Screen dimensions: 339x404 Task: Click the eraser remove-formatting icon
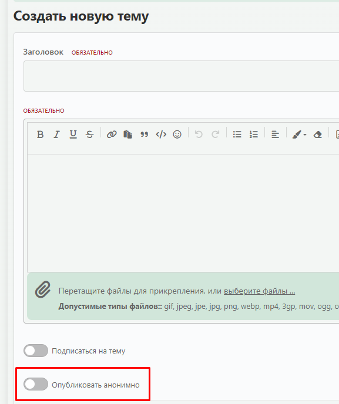coord(318,134)
